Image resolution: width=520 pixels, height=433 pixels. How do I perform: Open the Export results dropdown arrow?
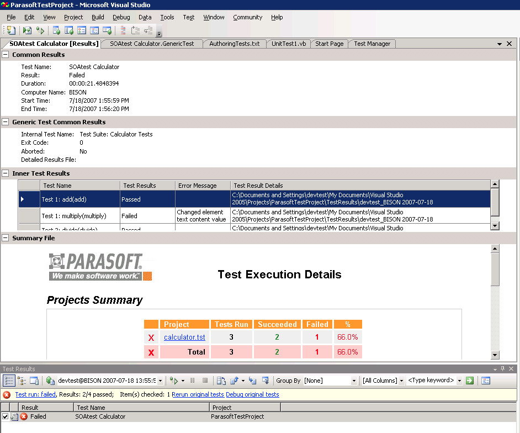click(243, 381)
